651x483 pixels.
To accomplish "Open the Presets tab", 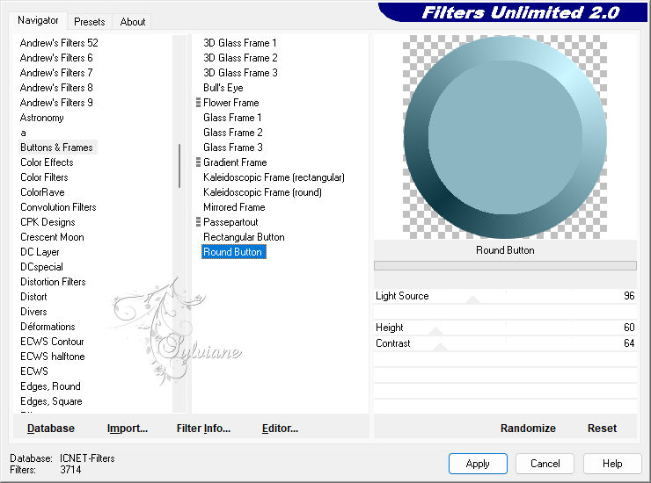I will point(89,22).
